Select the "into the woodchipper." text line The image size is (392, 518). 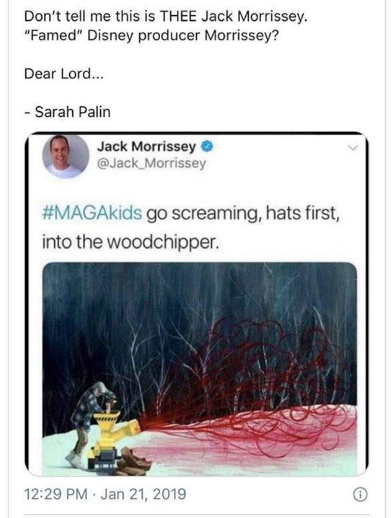tap(131, 242)
